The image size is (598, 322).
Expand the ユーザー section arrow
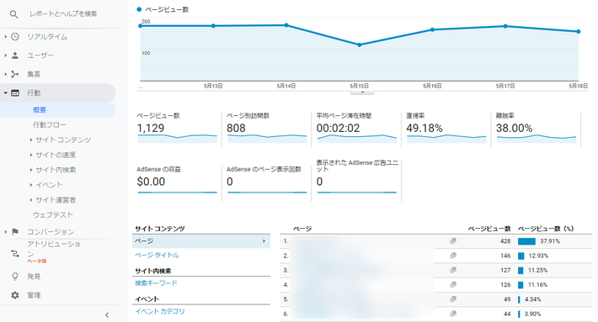click(x=5, y=55)
